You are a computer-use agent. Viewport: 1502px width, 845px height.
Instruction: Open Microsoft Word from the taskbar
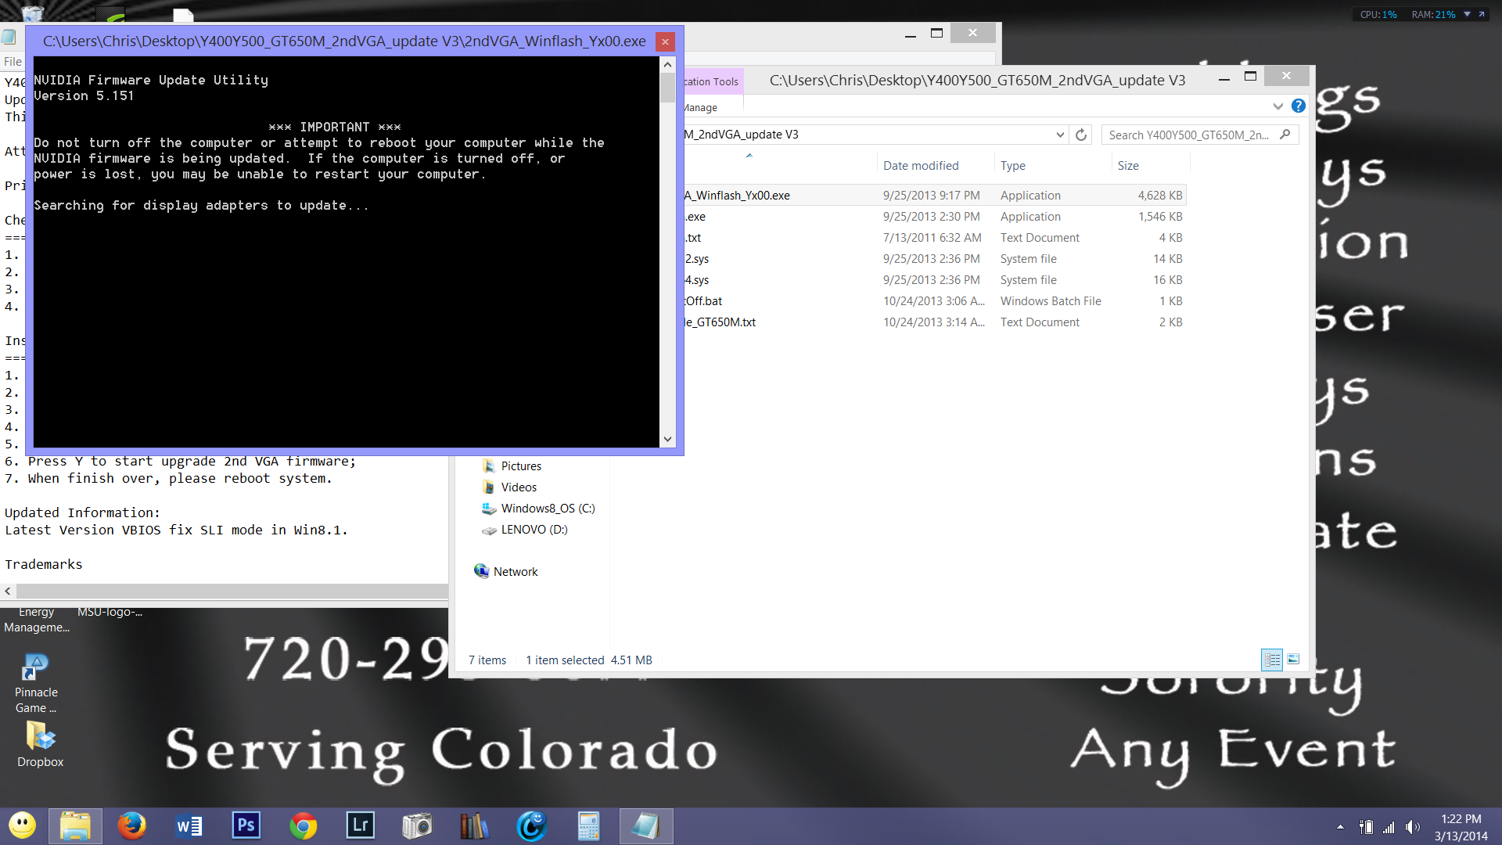point(189,825)
